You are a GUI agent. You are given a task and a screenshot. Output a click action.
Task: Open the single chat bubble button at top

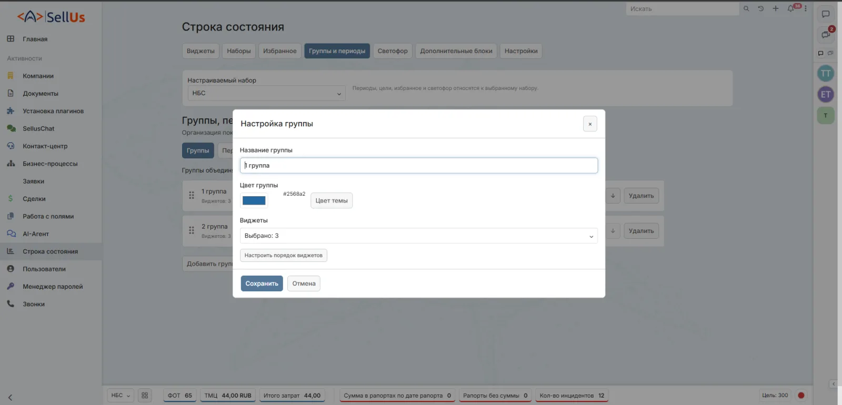coord(826,14)
